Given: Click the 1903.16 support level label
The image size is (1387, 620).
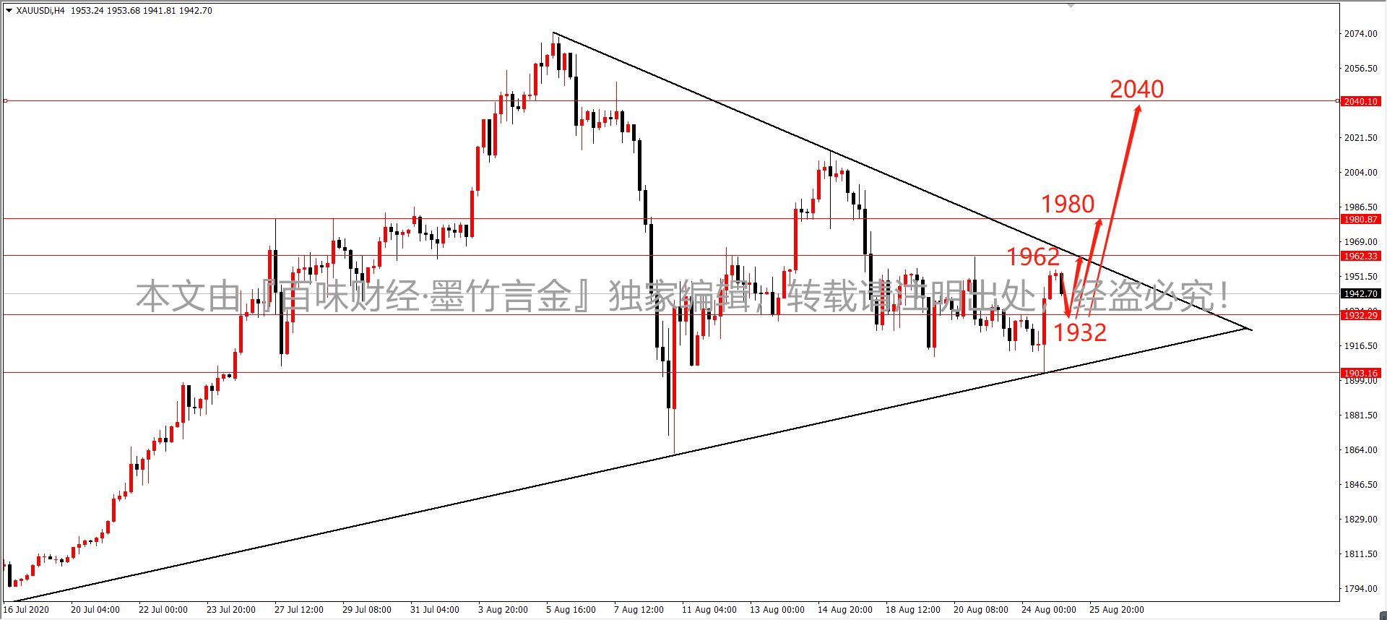Looking at the screenshot, I should click(x=1360, y=373).
